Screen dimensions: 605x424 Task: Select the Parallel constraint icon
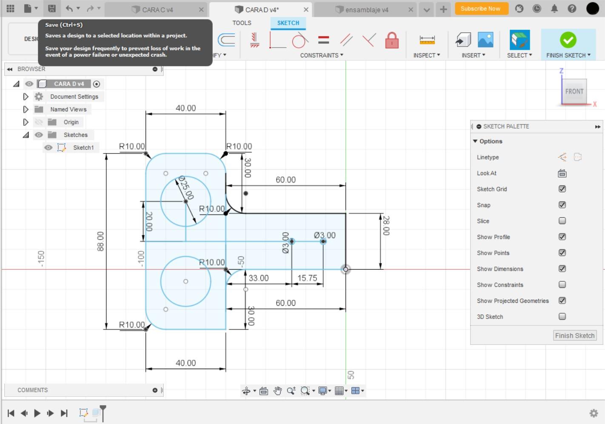tap(346, 40)
